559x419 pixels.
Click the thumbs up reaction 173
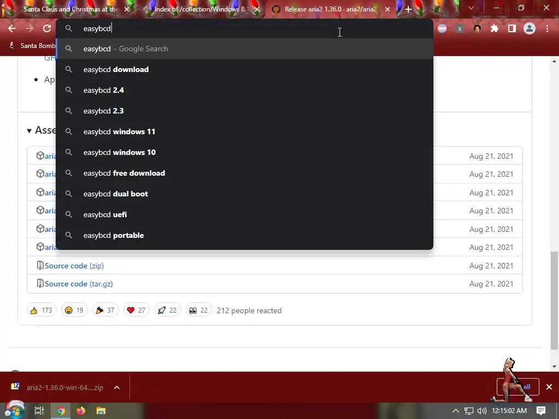point(41,310)
